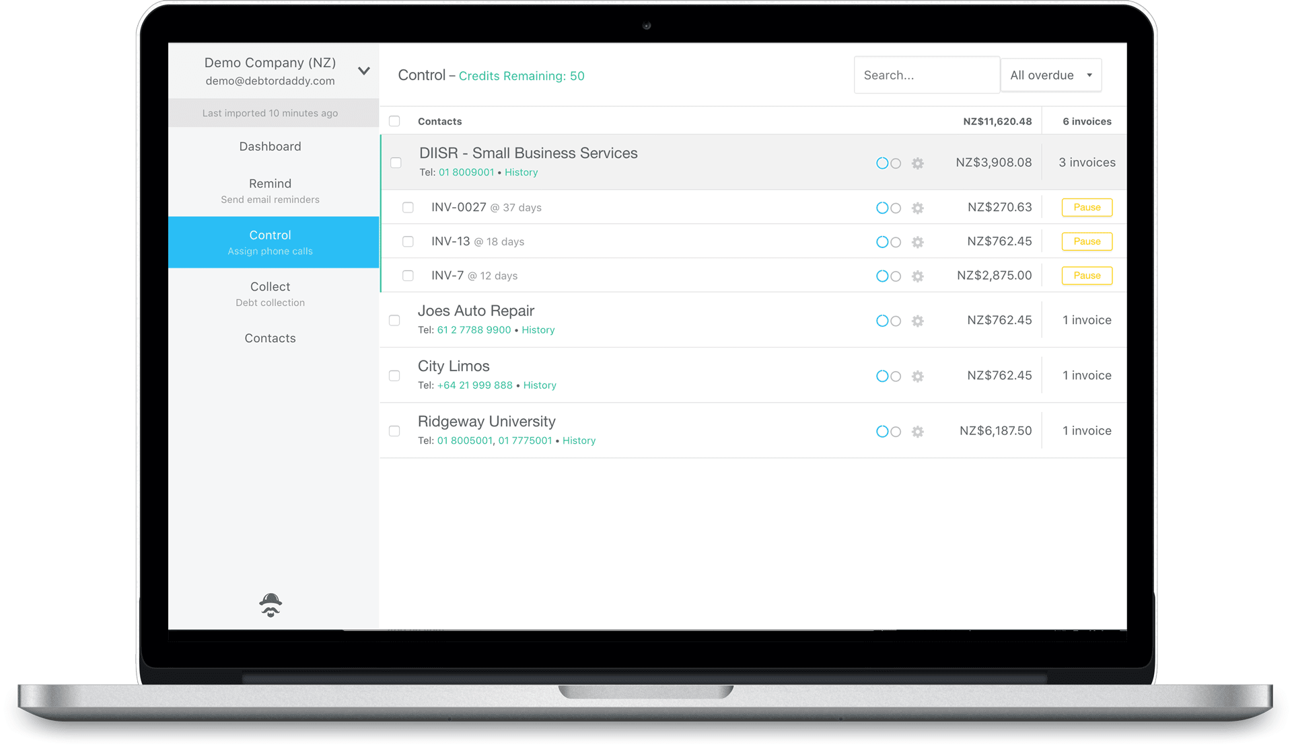Open Remind email reminders section
Image resolution: width=1292 pixels, height=745 pixels.
[271, 191]
